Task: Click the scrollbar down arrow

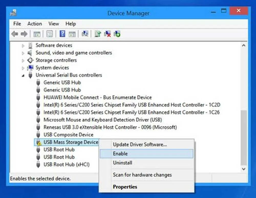Action: coord(244,169)
